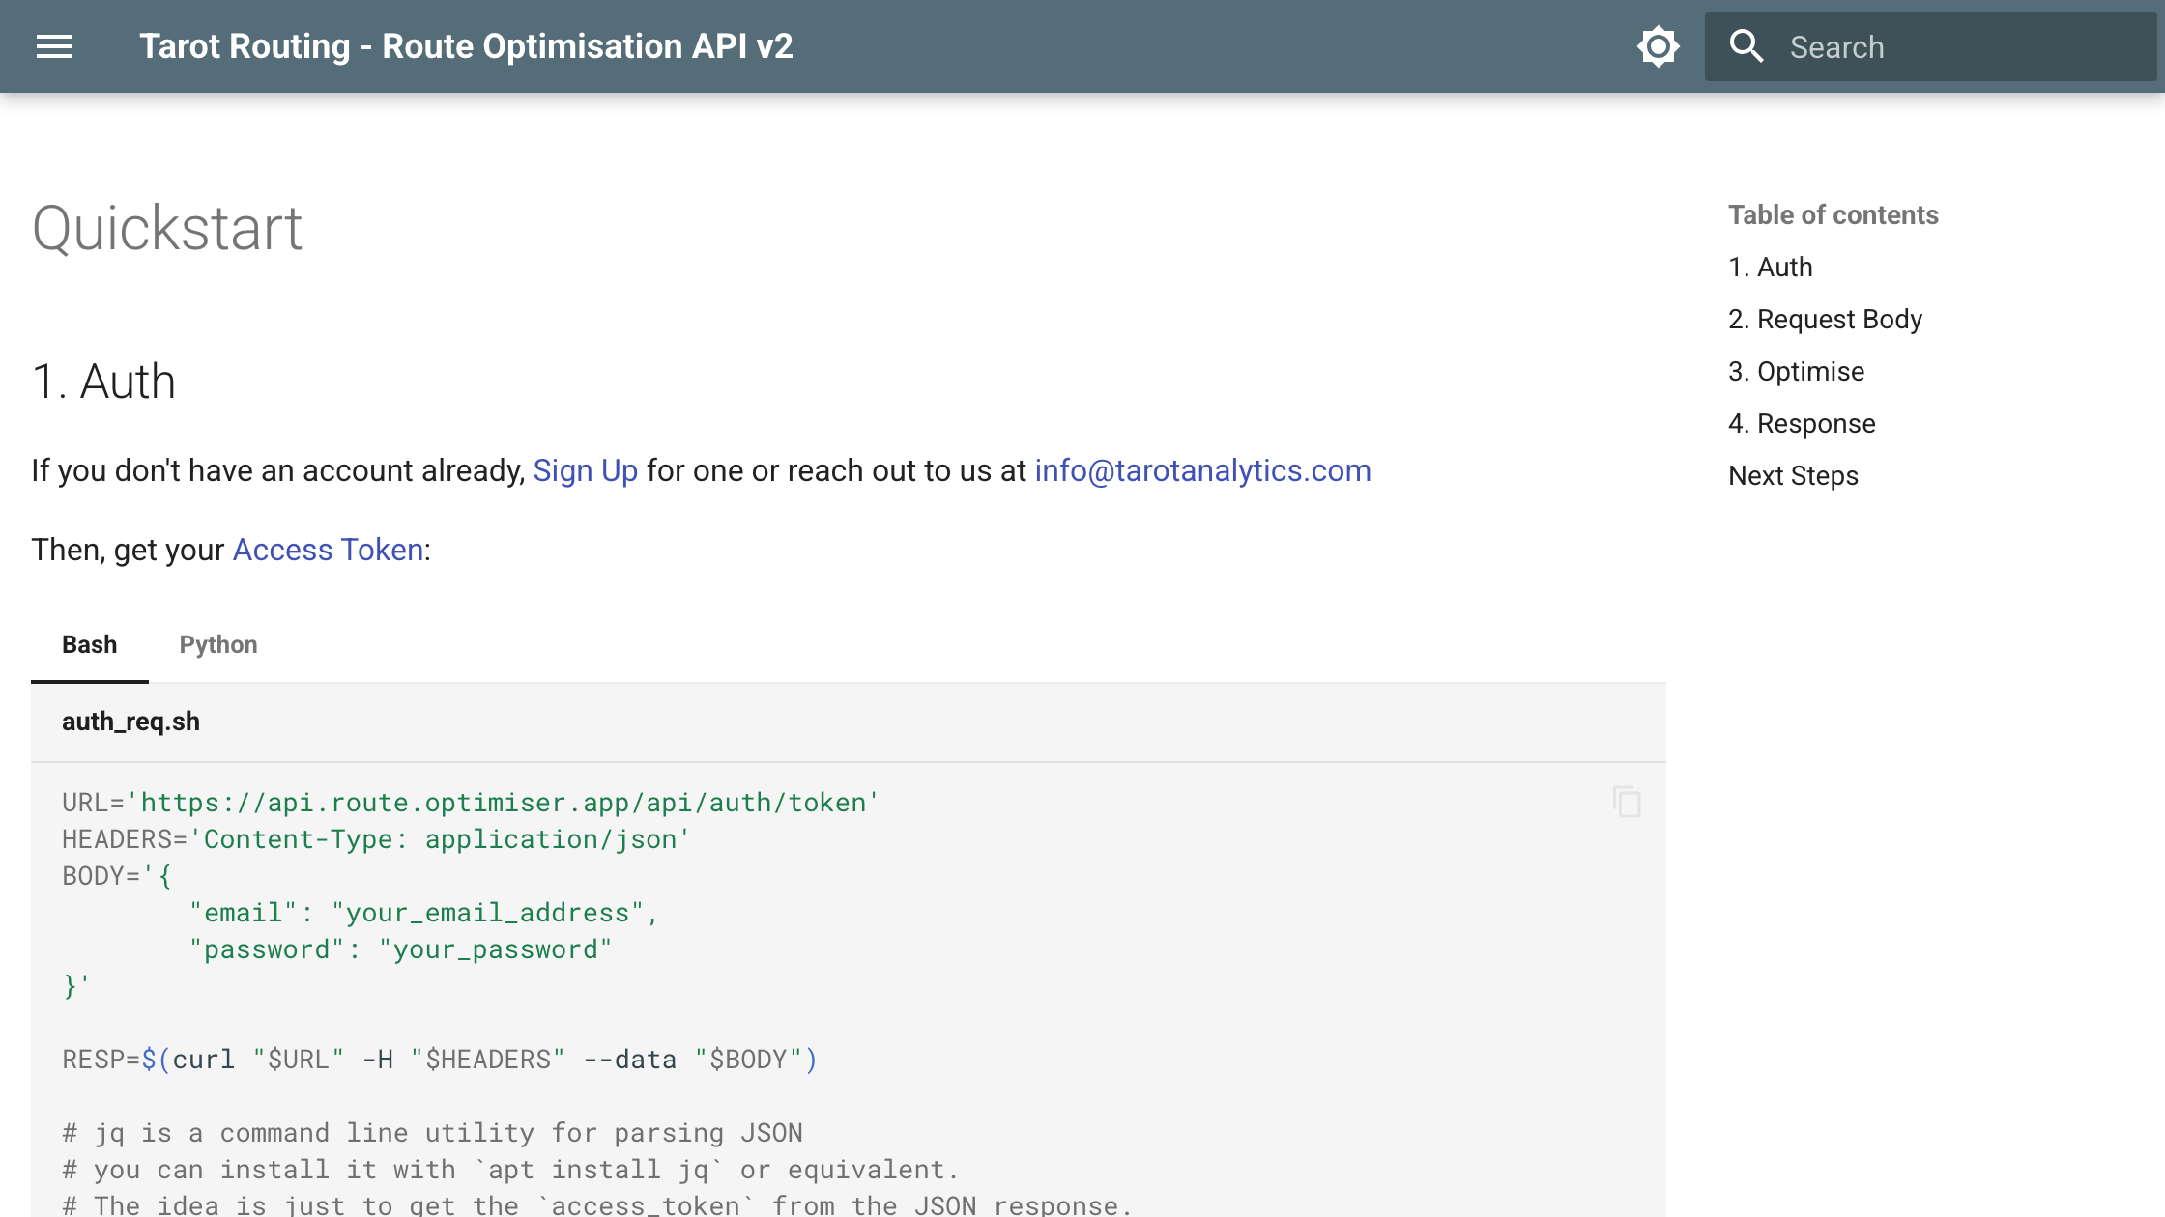This screenshot has width=2165, height=1217.
Task: Open the info@tarotanalytics.com email link
Action: click(x=1203, y=470)
